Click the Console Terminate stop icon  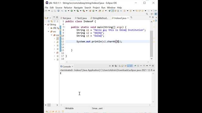[110, 66]
